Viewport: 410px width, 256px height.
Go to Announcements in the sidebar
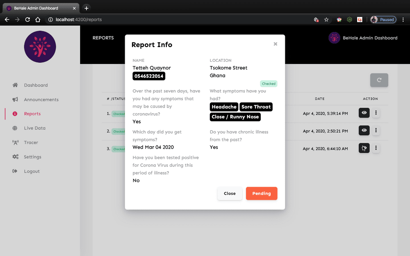tap(41, 100)
